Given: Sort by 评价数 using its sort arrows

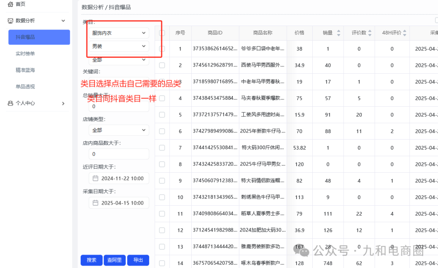Looking at the screenshot, I should [370, 33].
